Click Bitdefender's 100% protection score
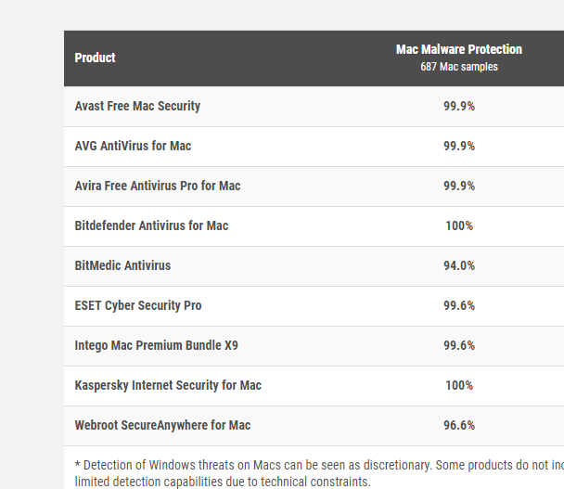Image resolution: width=564 pixels, height=489 pixels. 459,225
